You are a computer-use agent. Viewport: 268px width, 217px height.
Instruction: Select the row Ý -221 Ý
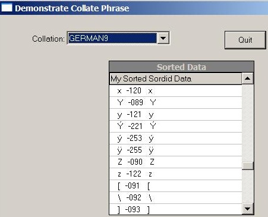point(176,127)
